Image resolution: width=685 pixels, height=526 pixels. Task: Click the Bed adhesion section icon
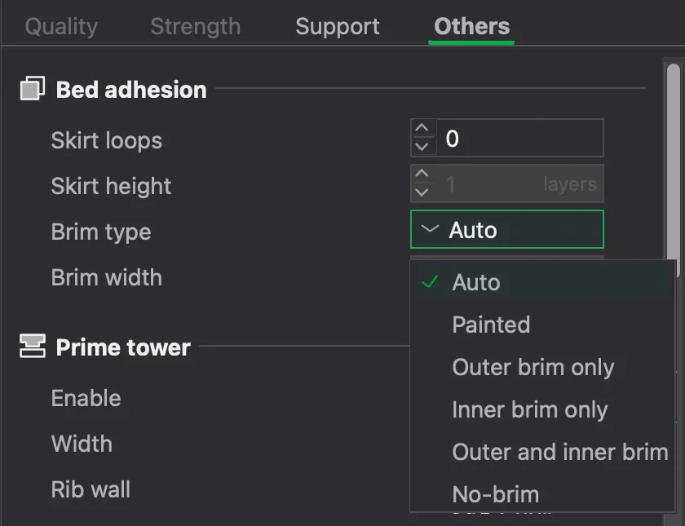(33, 89)
